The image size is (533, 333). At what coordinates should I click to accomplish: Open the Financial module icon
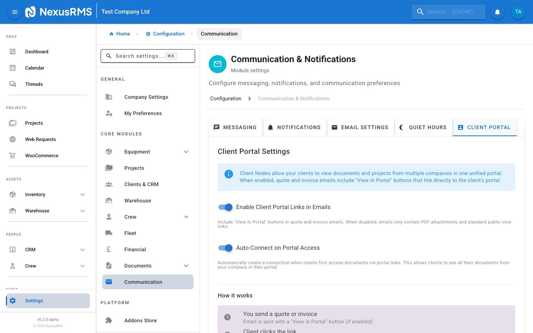109,249
